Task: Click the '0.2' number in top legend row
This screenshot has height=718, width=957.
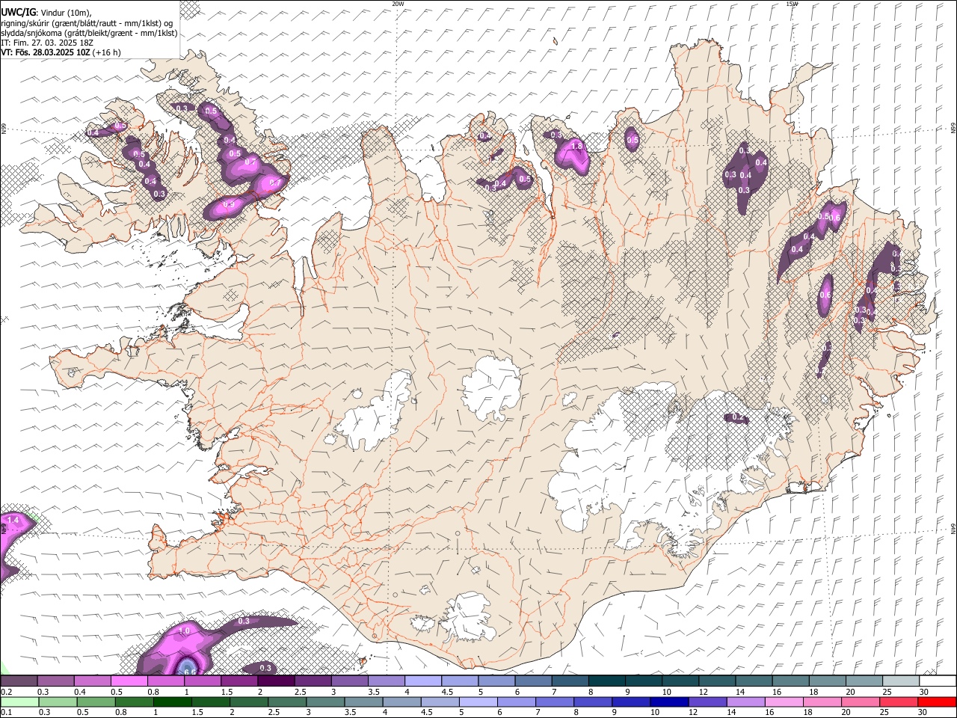Action: (x=5, y=692)
